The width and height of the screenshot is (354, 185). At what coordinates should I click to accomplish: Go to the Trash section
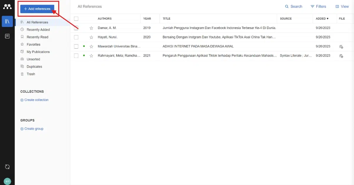(x=30, y=74)
